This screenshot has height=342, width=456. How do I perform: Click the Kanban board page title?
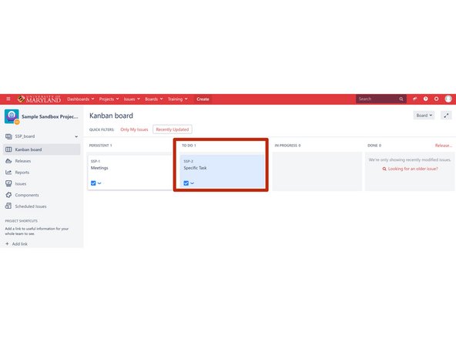click(111, 116)
